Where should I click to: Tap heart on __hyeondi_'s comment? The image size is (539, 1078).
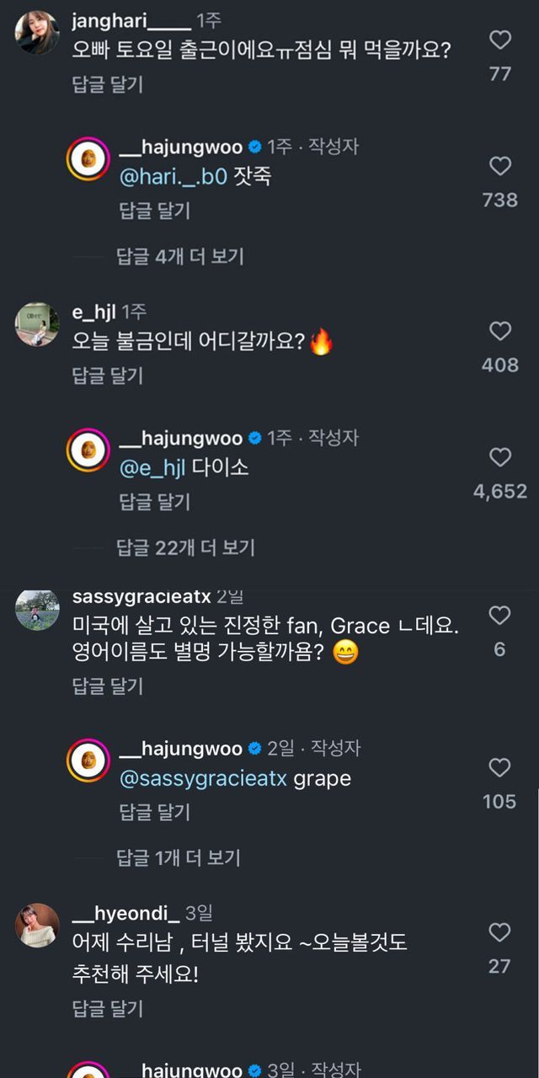[500, 932]
